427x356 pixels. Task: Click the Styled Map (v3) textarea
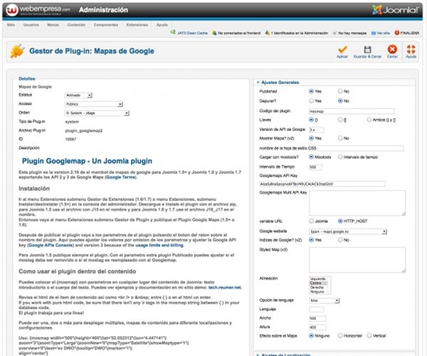pos(357,260)
